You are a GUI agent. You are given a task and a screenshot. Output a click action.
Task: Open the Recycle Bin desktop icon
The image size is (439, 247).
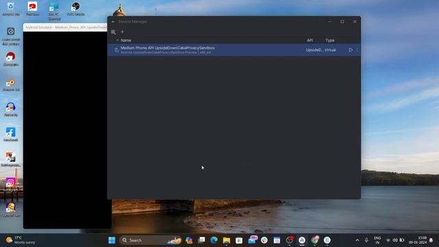(11, 9)
